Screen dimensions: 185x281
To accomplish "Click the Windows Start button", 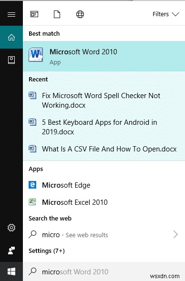I will point(11,271).
